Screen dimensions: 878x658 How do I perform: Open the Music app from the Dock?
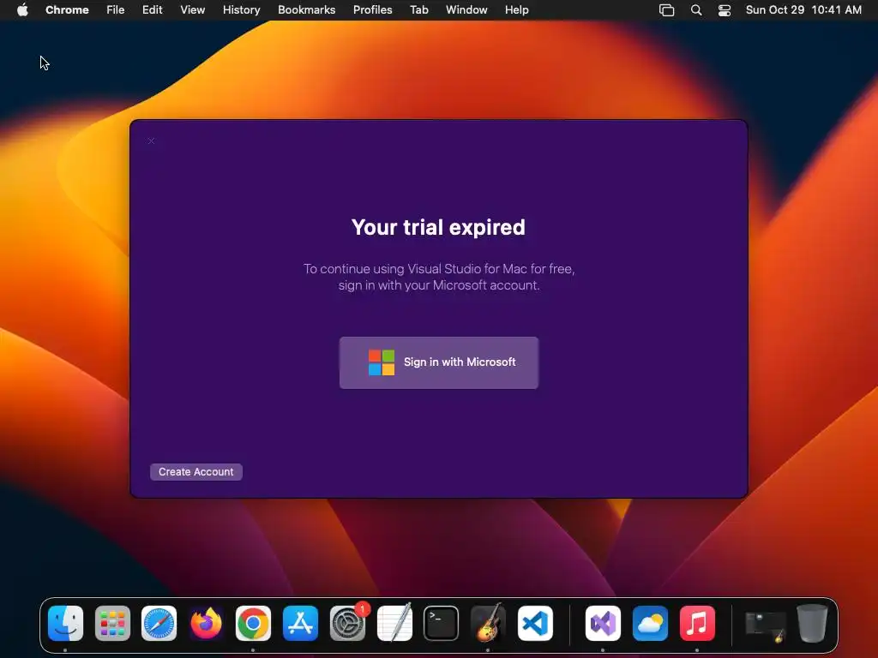coord(697,624)
